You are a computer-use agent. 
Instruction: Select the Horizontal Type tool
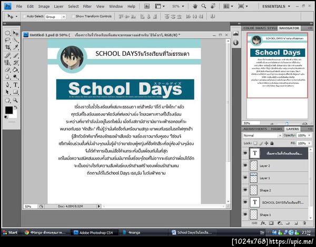(15, 85)
